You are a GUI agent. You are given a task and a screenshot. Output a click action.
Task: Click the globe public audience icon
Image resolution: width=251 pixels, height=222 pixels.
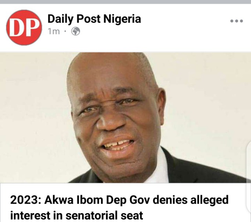pos(76,31)
